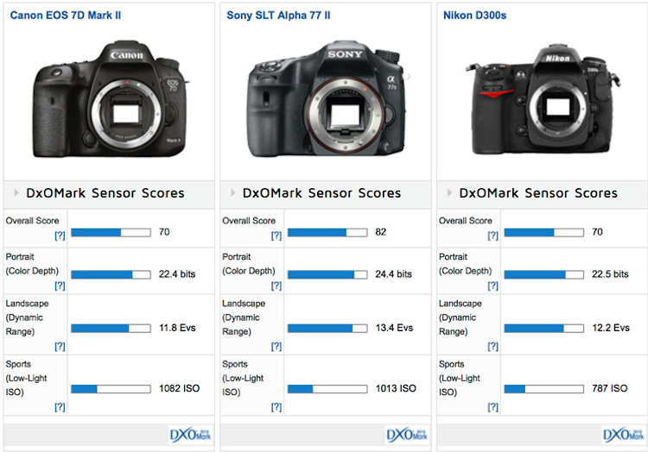
Task: Open Sony Portrait Color Depth [?] help
Action: (x=276, y=286)
